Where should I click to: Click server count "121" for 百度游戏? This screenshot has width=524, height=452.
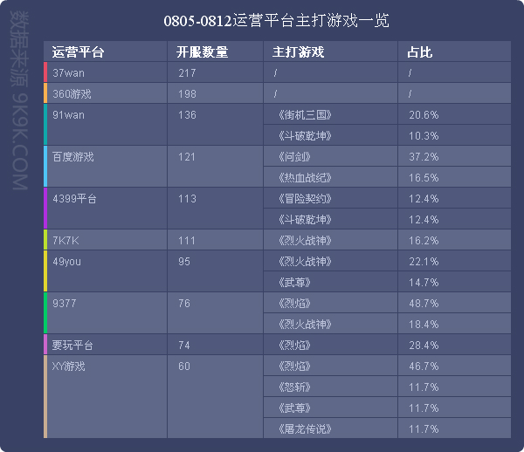[187, 157]
